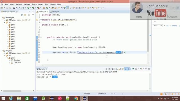Expand folded import on line 3

[41, 20]
